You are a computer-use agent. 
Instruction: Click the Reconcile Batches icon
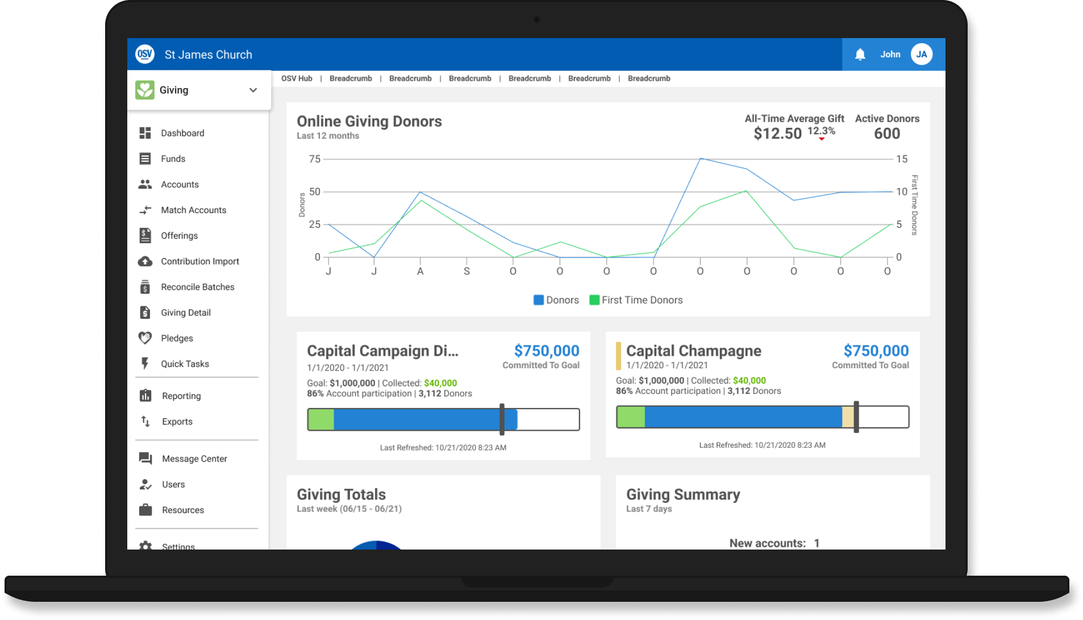click(145, 287)
